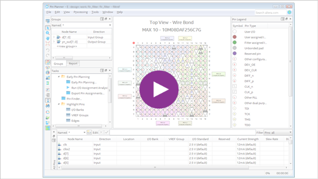Click the Run I/O Assignment Analysis arrow icon

[68, 88]
